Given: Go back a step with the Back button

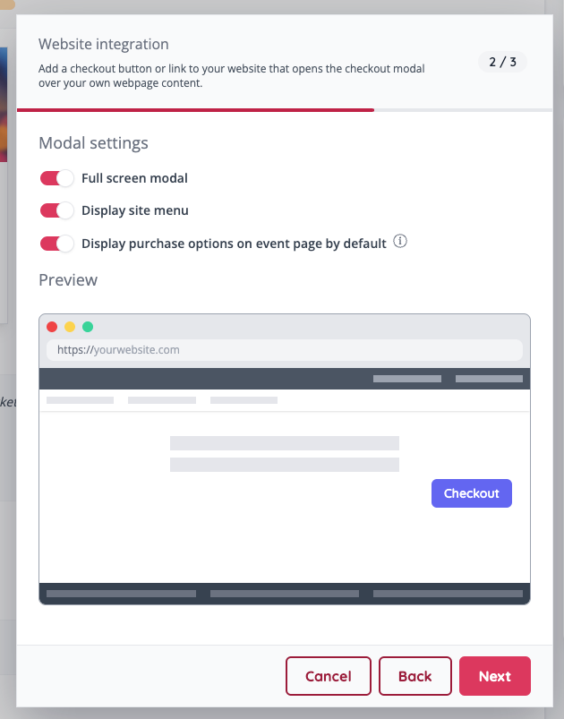Looking at the screenshot, I should tap(415, 676).
